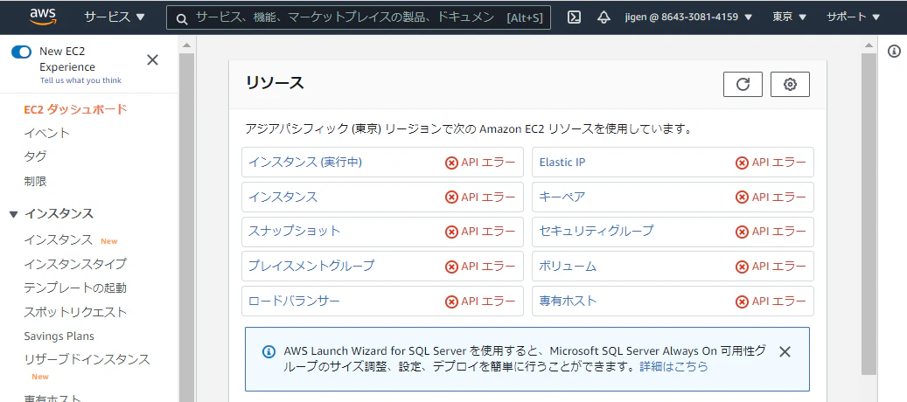Viewport: 907px width, 402px height.
Task: Open the サービス dropdown menu
Action: (115, 17)
